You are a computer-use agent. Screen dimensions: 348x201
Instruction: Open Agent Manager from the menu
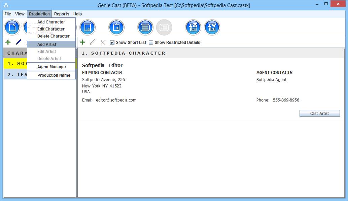(51, 67)
